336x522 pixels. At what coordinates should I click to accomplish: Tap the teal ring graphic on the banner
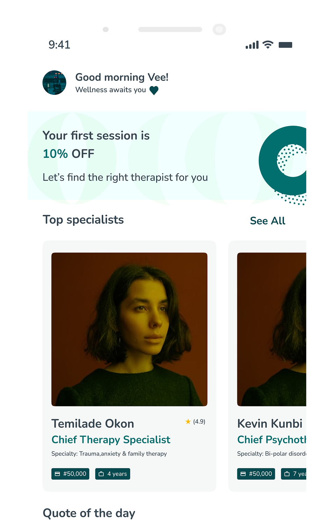283,161
